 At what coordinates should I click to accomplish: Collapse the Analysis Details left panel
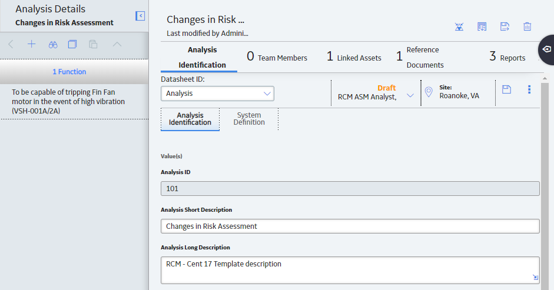click(x=140, y=16)
